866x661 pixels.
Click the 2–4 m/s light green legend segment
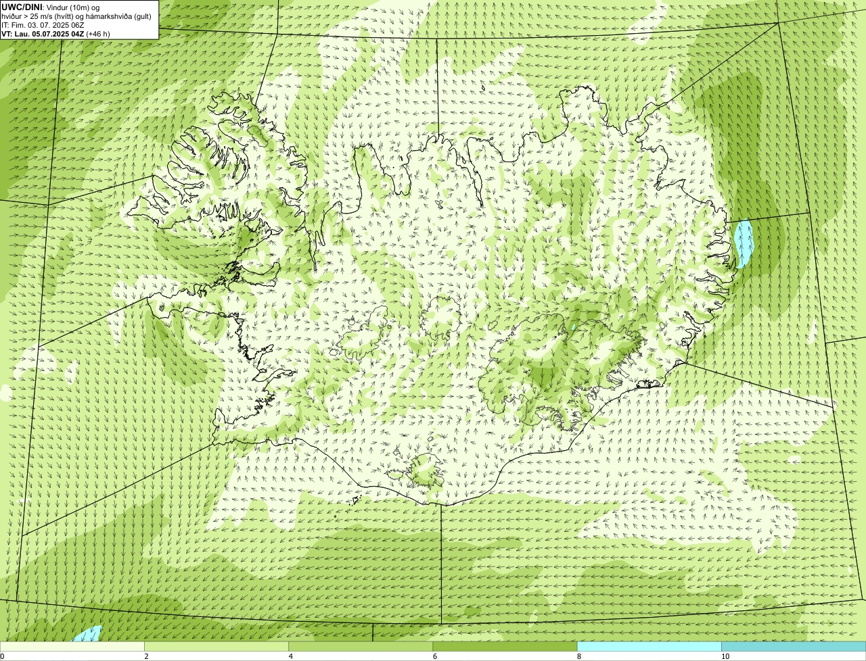point(216,646)
